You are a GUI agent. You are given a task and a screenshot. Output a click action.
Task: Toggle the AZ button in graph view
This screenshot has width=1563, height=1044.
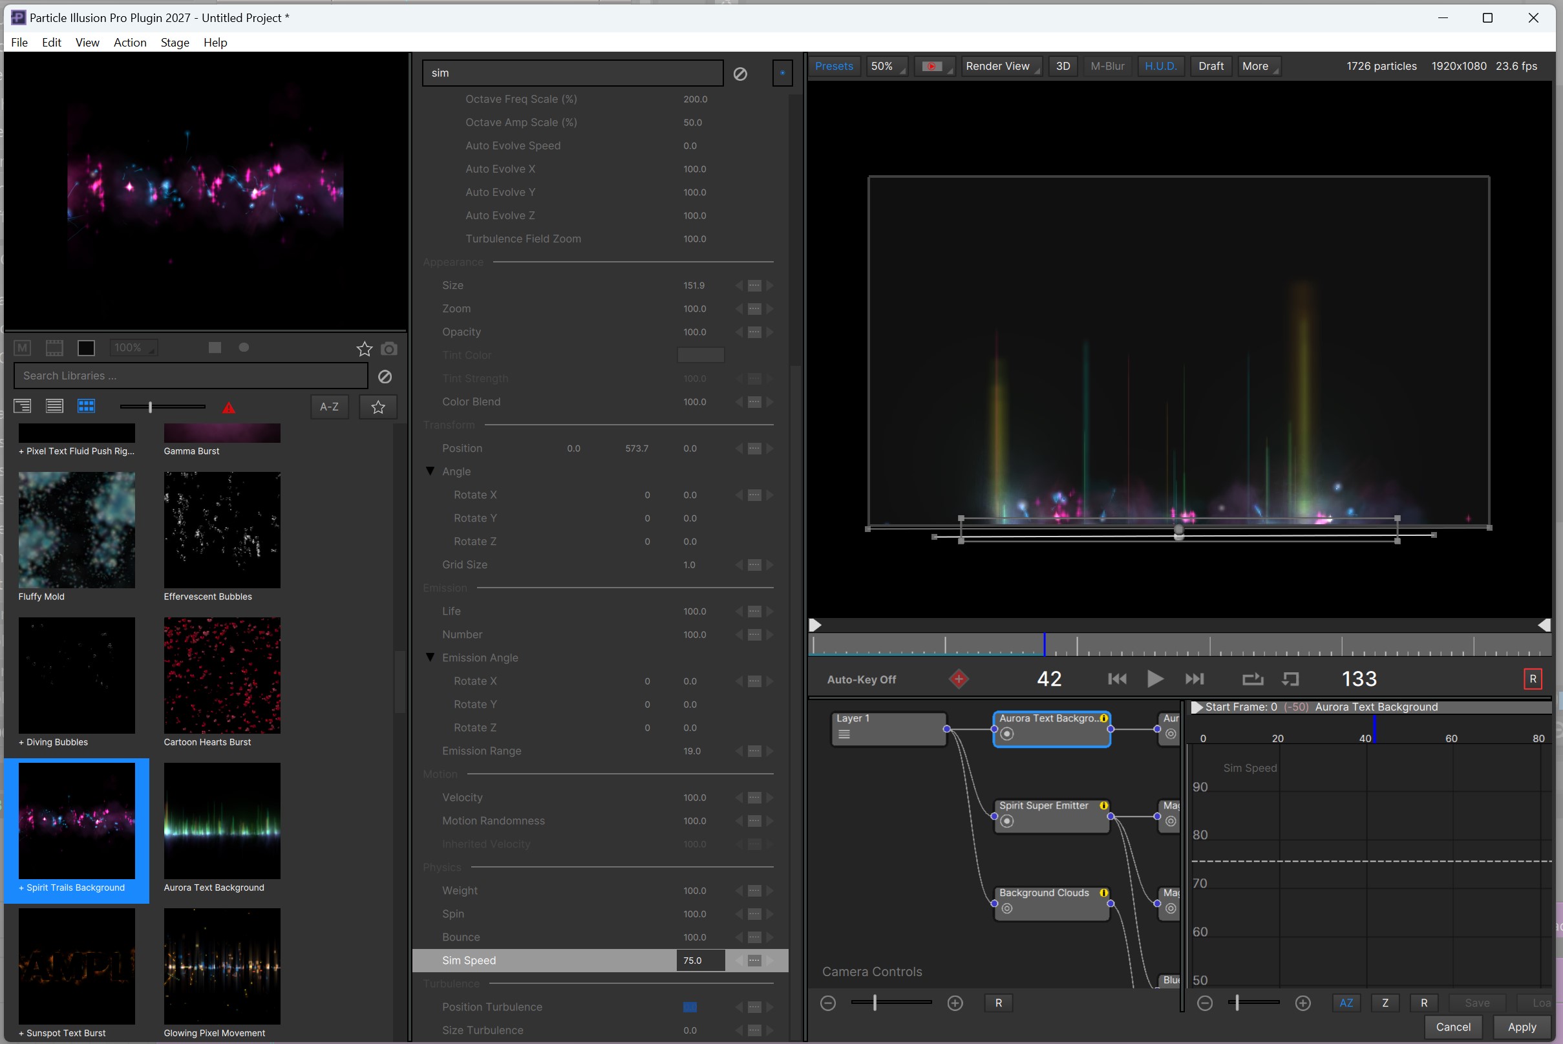point(1345,1003)
